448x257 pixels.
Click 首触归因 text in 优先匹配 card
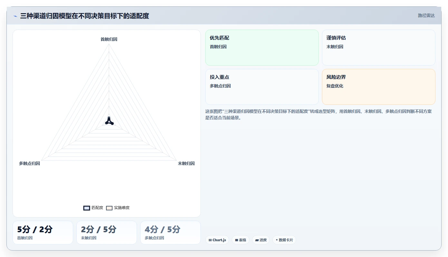coord(218,47)
